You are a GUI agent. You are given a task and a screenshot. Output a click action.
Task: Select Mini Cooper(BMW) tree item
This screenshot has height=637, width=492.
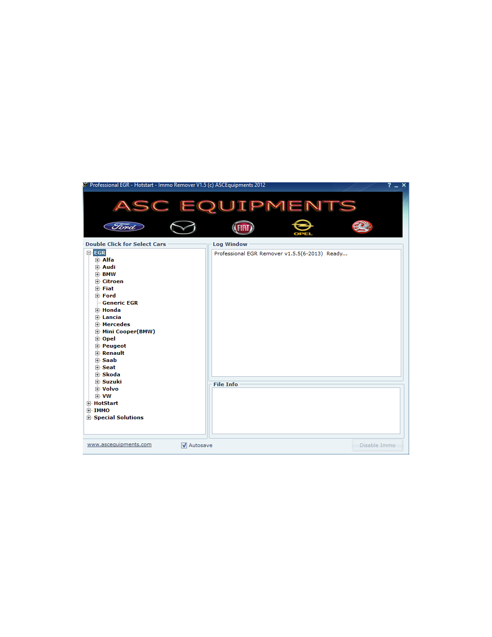[x=128, y=331]
